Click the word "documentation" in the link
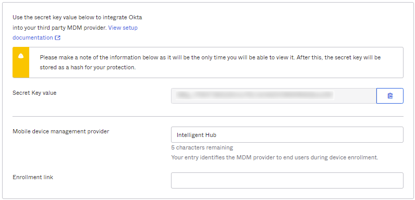415x200 pixels. (33, 37)
